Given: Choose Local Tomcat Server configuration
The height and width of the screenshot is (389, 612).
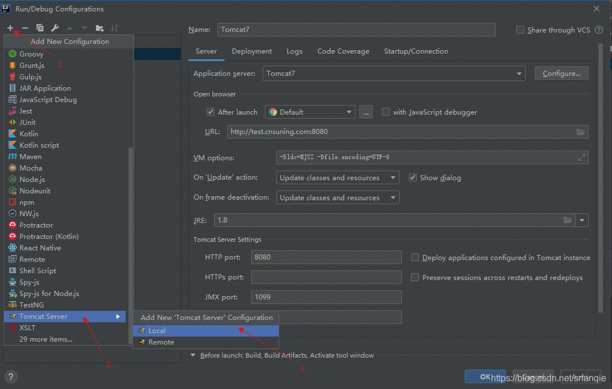Looking at the screenshot, I should click(206, 330).
